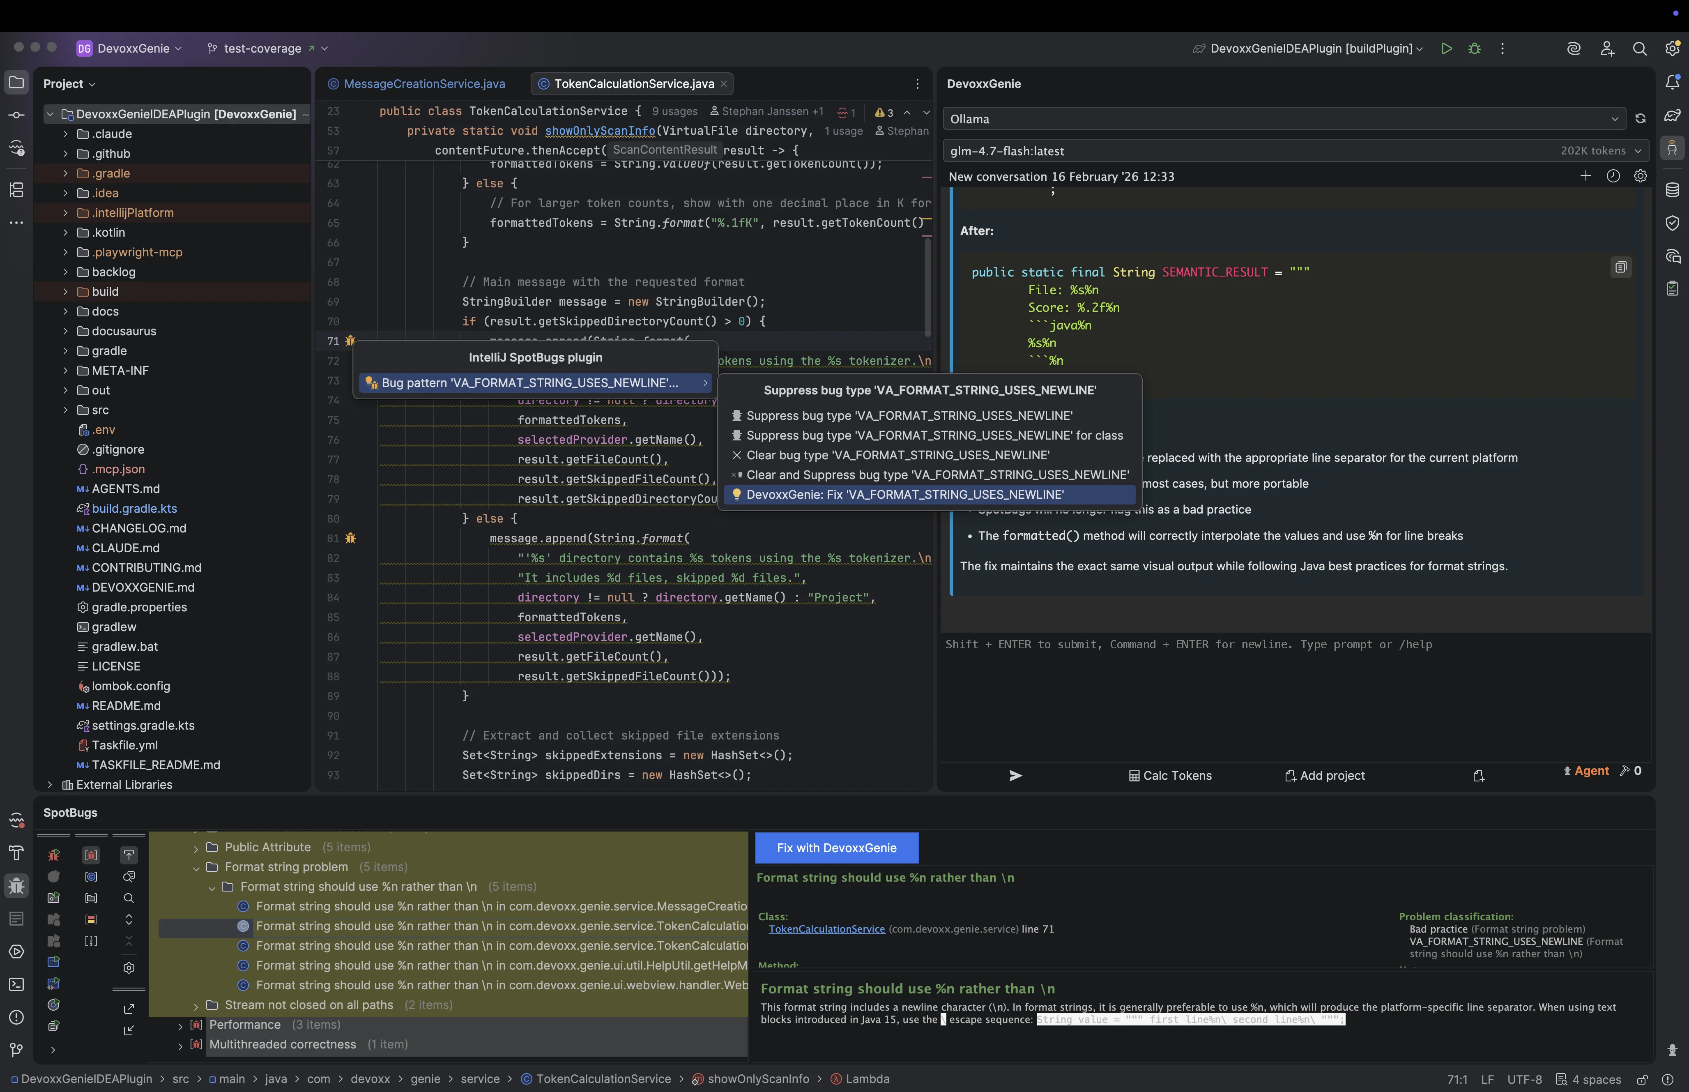
Task: Open Search Everywhere magnifier icon
Action: point(1640,48)
